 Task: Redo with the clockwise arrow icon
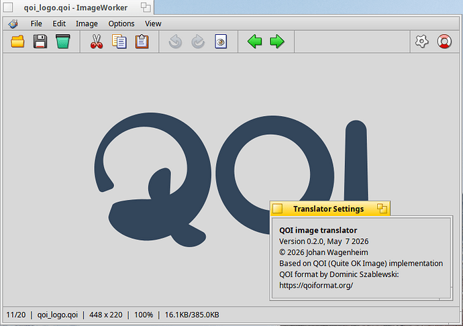click(198, 42)
